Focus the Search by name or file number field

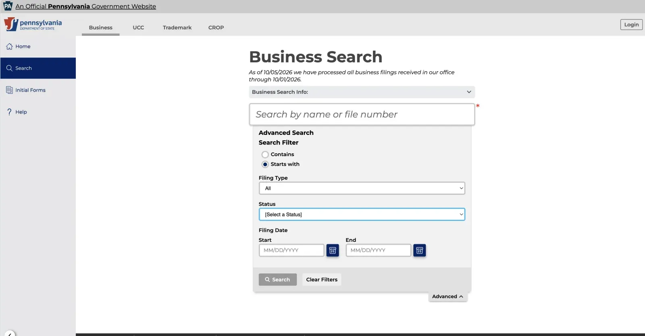362,114
